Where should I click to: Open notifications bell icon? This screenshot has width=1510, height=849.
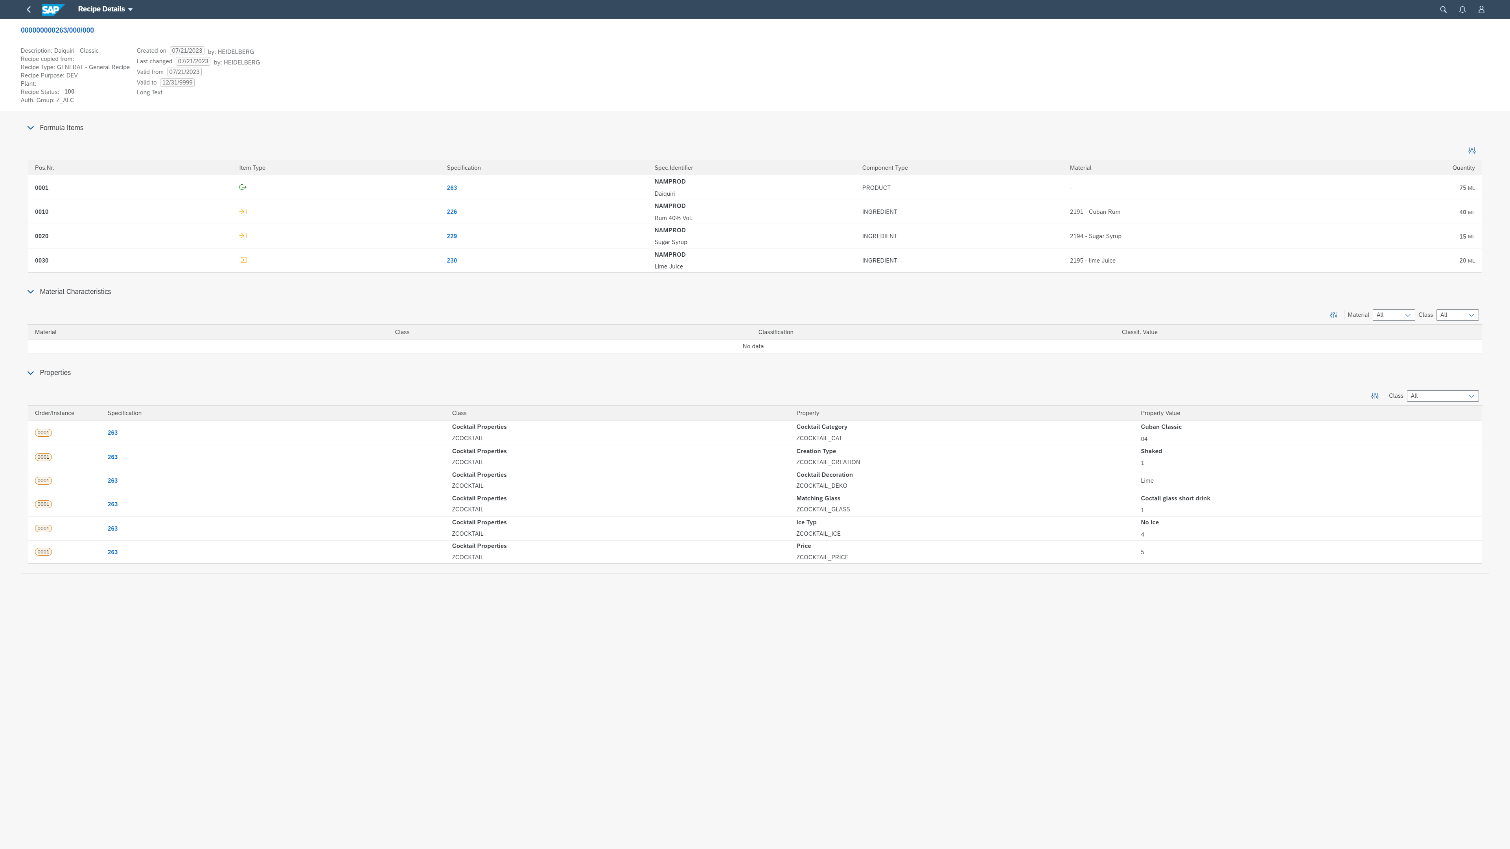1462,9
